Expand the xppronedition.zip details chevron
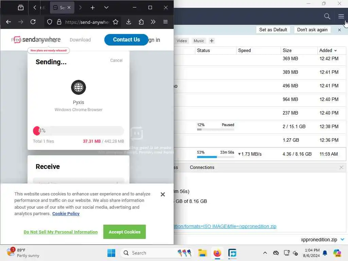The image size is (348, 261). coord(342,240)
